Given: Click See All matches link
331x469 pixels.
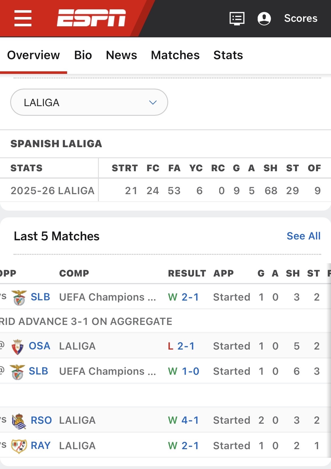Looking at the screenshot, I should point(303,236).
